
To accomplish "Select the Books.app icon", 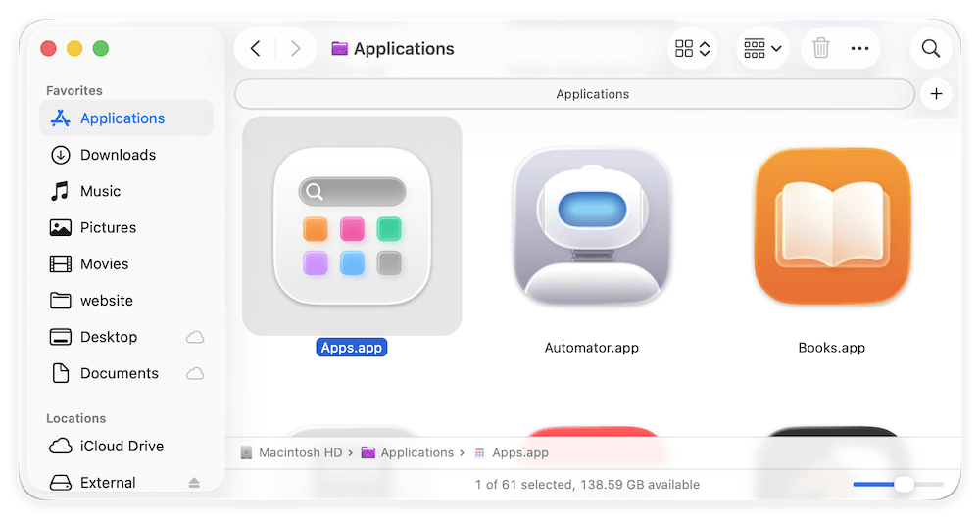I will pos(832,226).
